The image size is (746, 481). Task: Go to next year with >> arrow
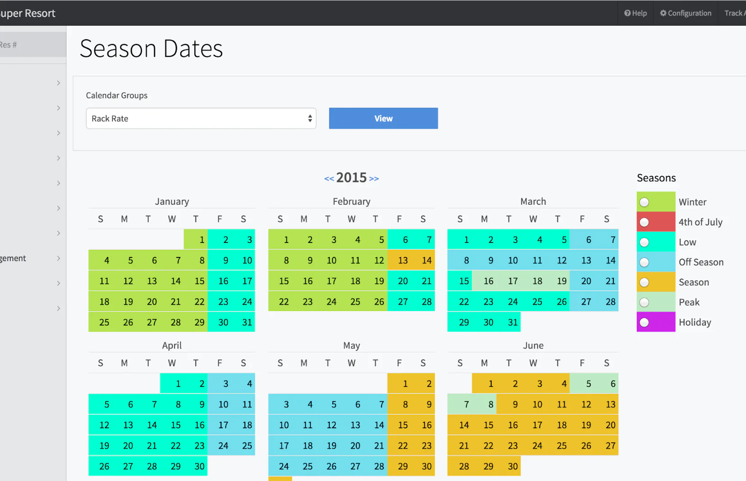374,179
